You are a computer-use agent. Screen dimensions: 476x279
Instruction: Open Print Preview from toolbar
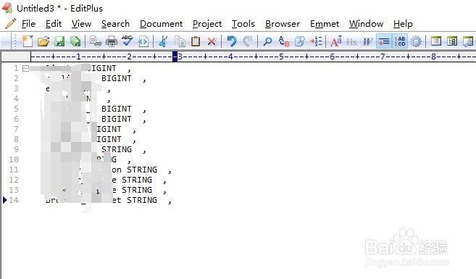[x=96, y=41]
